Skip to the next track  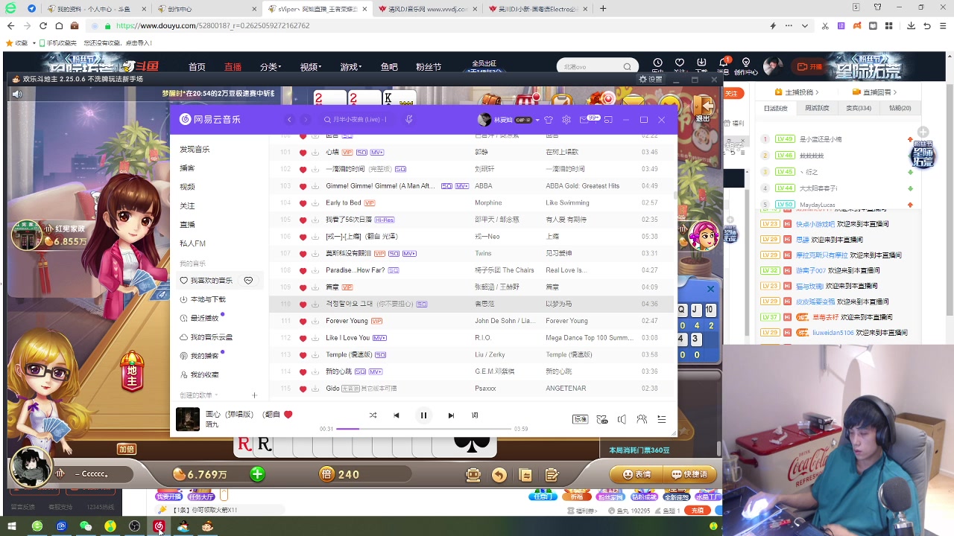(451, 415)
